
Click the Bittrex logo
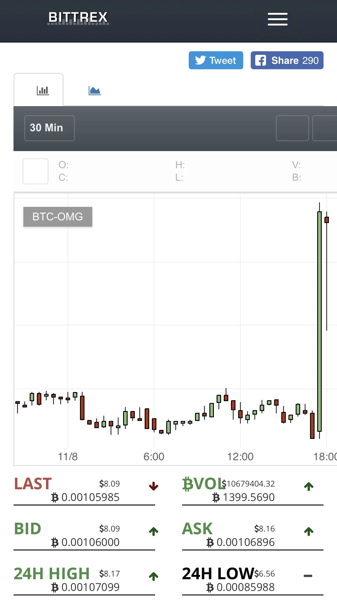(78, 18)
